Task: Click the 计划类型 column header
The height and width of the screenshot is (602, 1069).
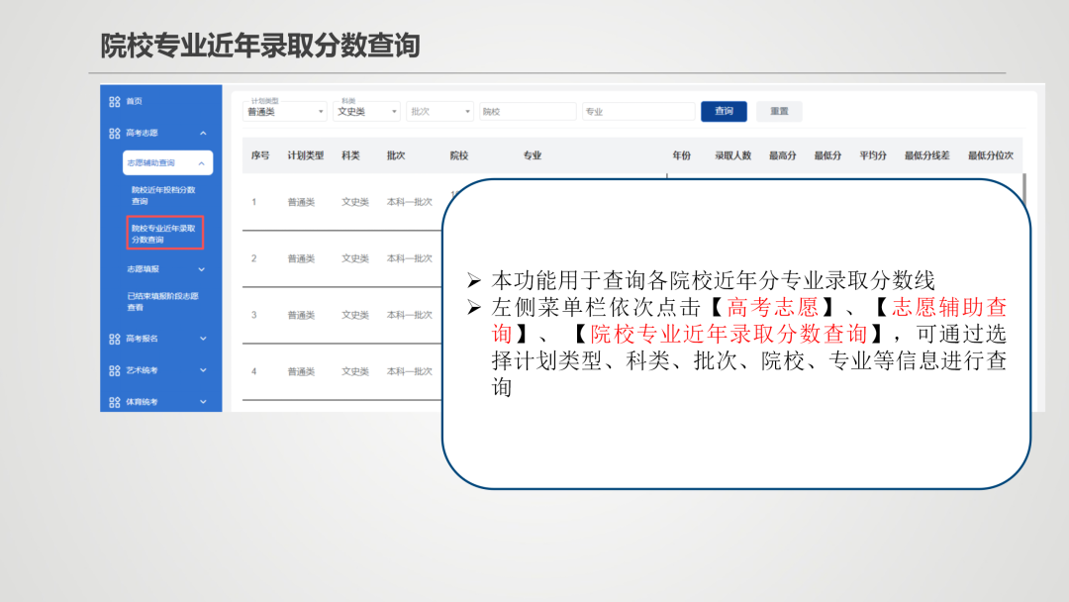Action: [x=306, y=155]
